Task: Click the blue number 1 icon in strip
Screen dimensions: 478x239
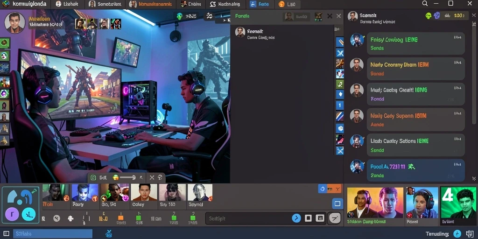Action: pyautogui.click(x=340, y=105)
